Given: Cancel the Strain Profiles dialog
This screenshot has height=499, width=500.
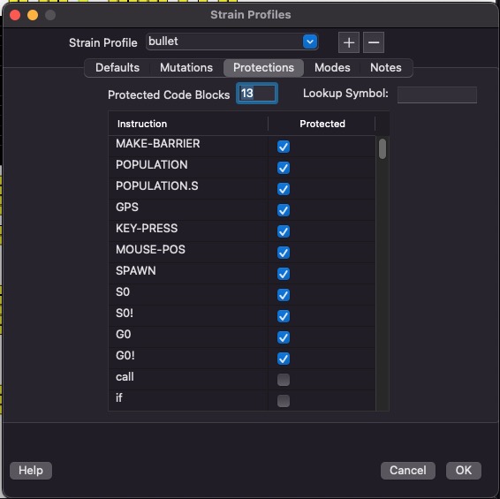Looking at the screenshot, I should tap(407, 471).
